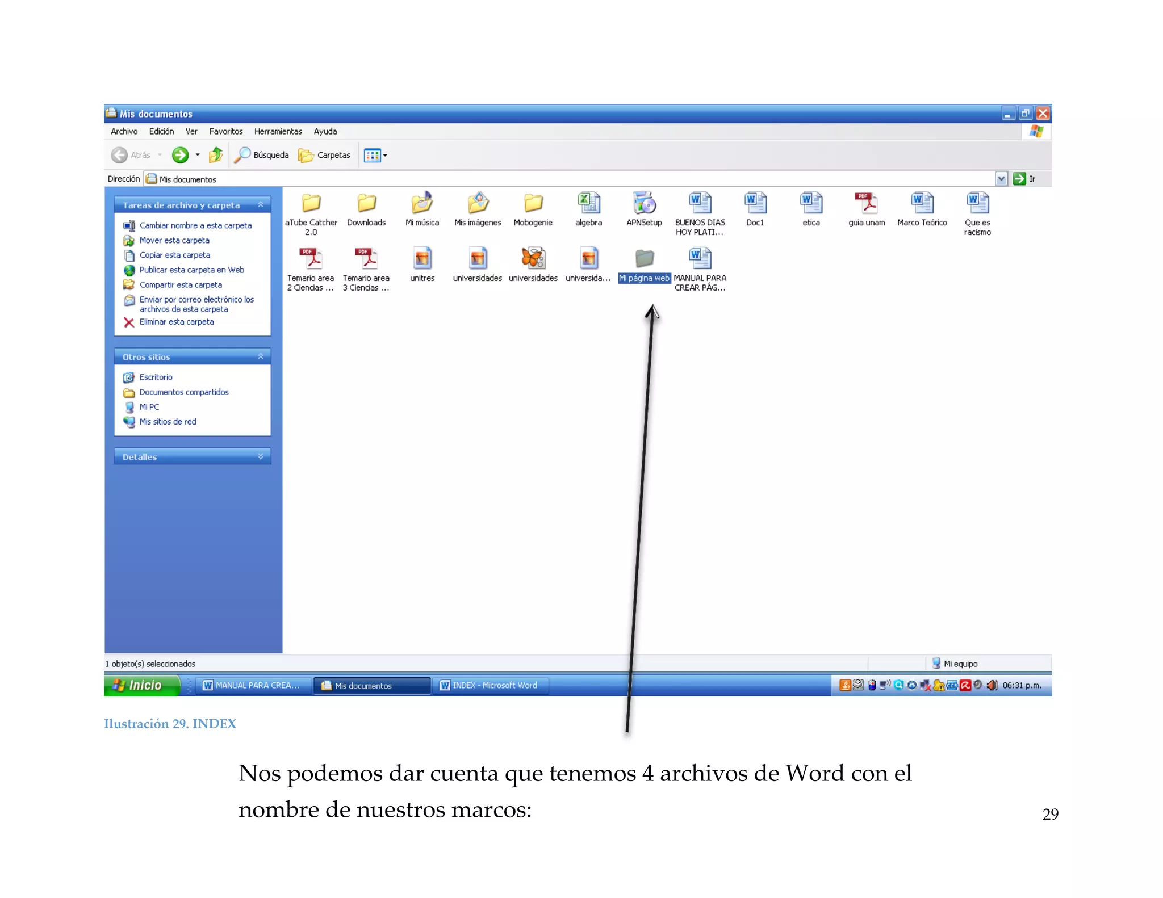Screen dimensions: 1163x898
Task: Click the Up folder toolbar icon
Action: click(216, 155)
